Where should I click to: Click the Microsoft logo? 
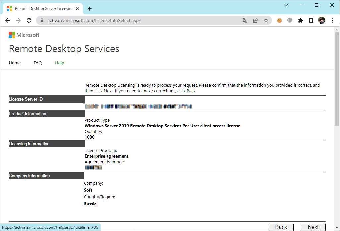(24, 35)
